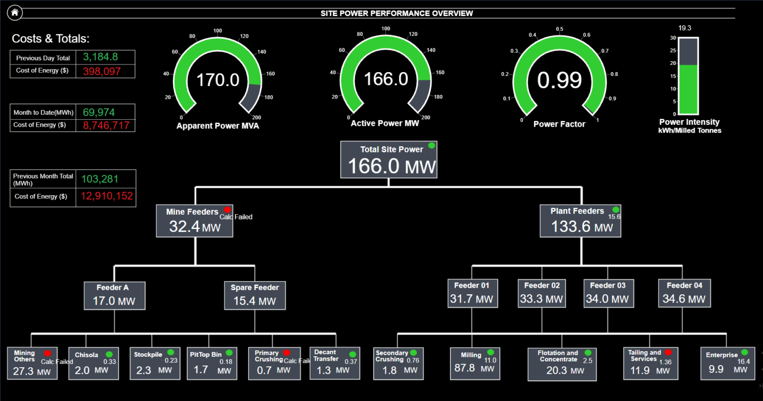Click the Power Intensity bar gauge
The width and height of the screenshot is (763, 401).
coord(688,76)
